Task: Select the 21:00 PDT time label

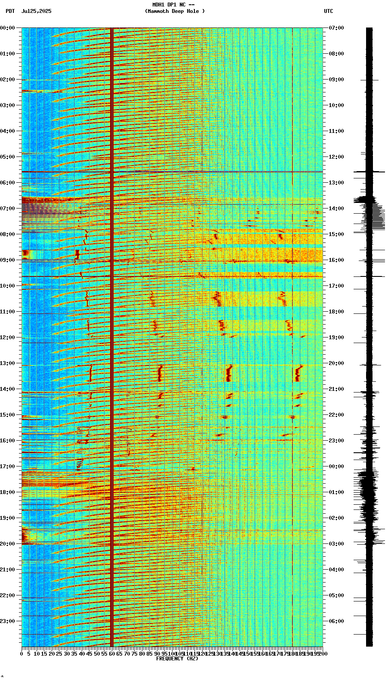Action: click(7, 570)
